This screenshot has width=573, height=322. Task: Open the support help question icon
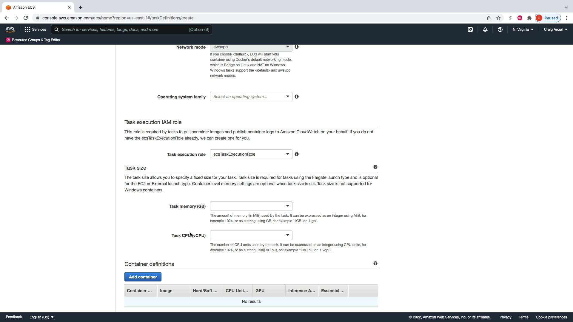coord(500,30)
